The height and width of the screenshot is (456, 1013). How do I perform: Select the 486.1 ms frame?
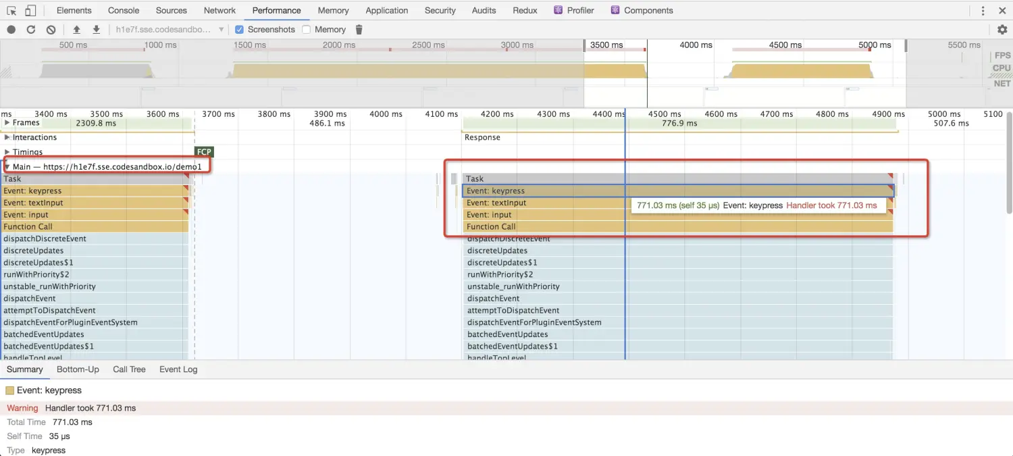(328, 124)
